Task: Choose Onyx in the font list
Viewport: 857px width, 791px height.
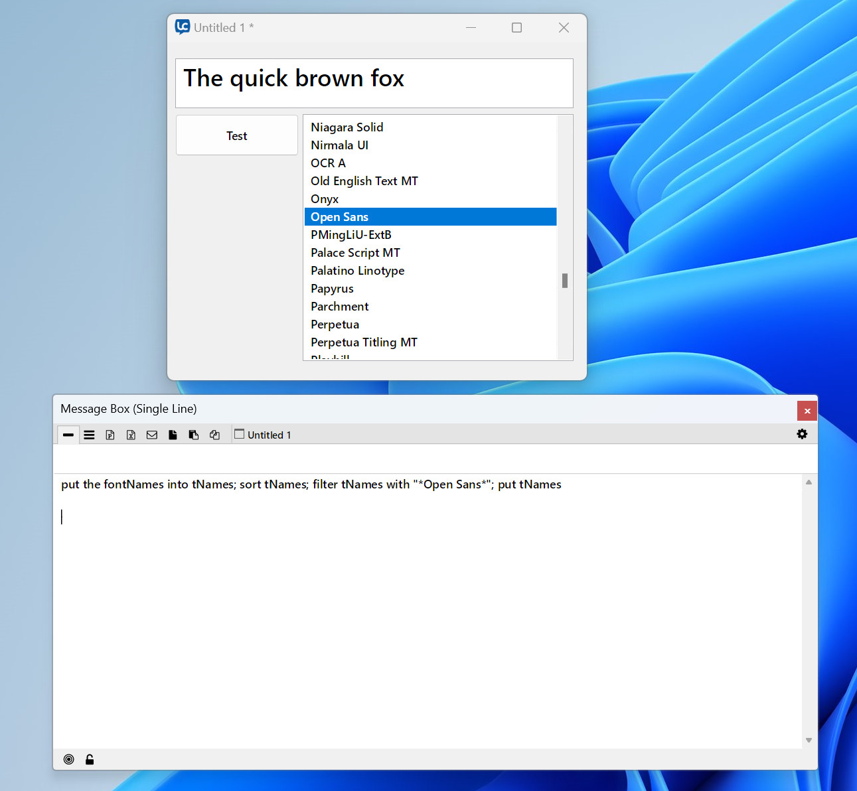Action: pyautogui.click(x=430, y=199)
